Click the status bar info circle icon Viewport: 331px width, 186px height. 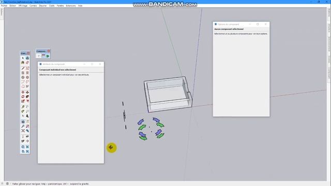7,184
